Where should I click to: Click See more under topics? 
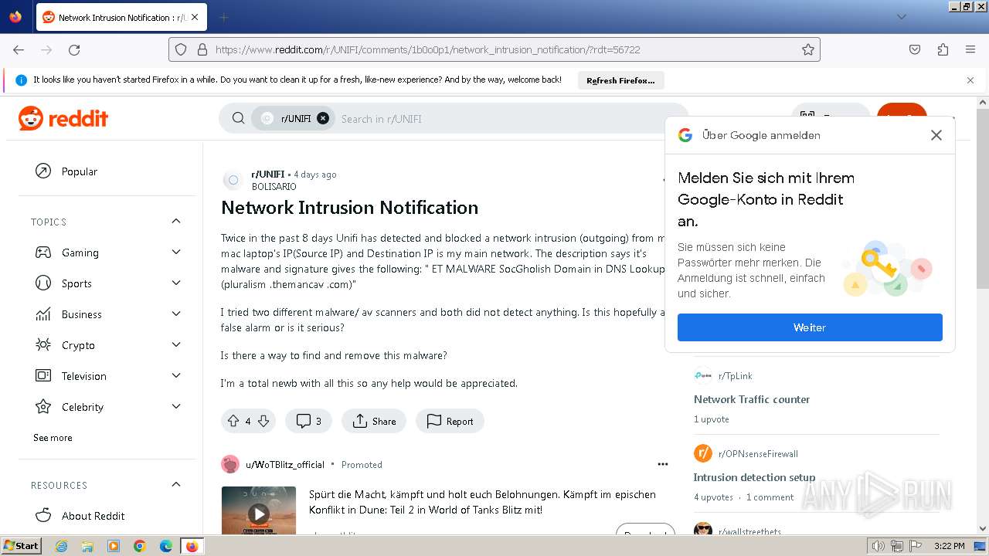pyautogui.click(x=53, y=438)
